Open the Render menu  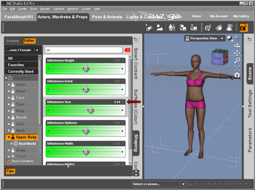(x=45, y=9)
